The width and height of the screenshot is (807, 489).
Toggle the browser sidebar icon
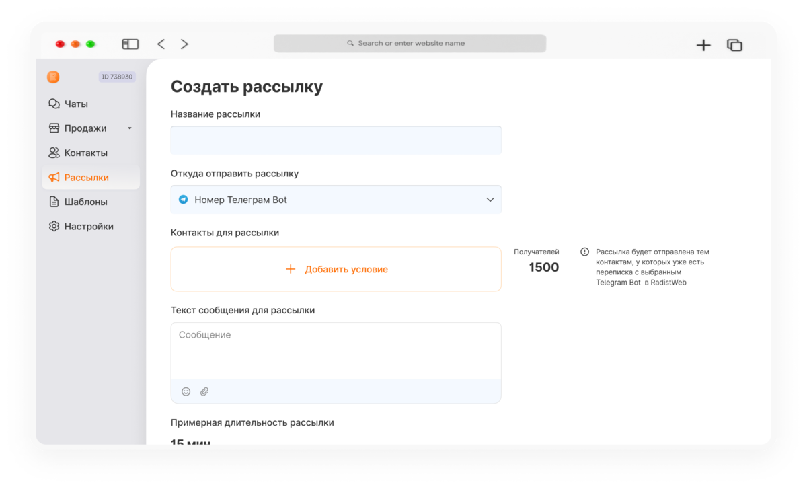[x=130, y=44]
